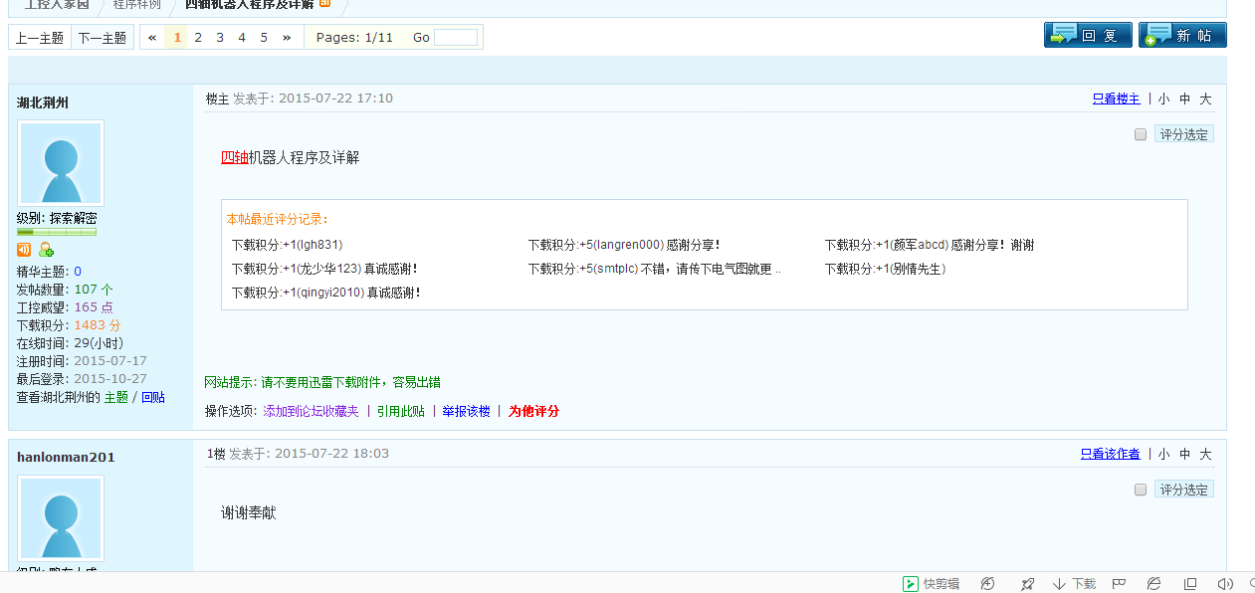Click 湖北荆州's avatar thumbnail

pyautogui.click(x=61, y=163)
